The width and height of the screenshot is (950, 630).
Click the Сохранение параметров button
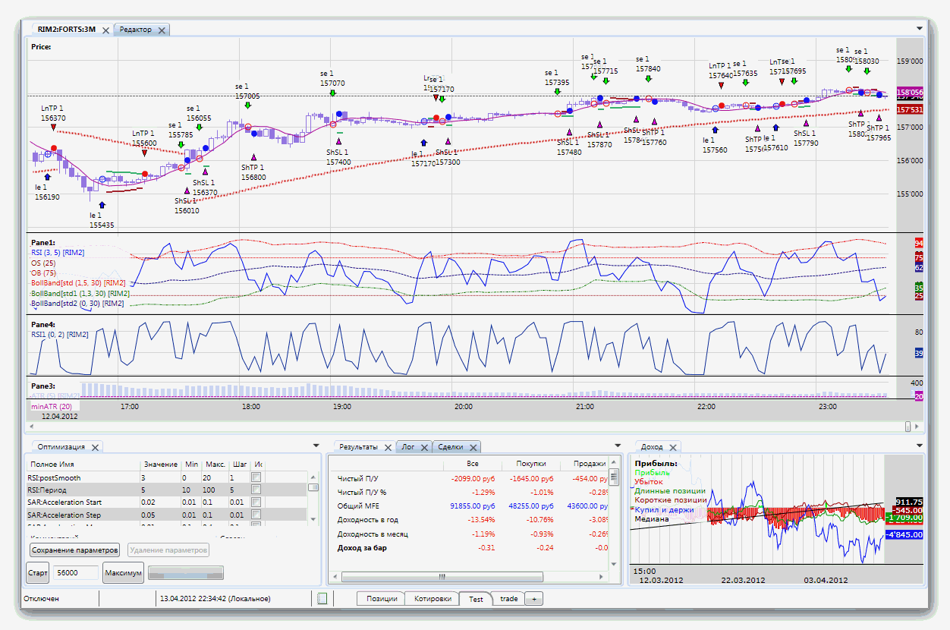point(74,550)
